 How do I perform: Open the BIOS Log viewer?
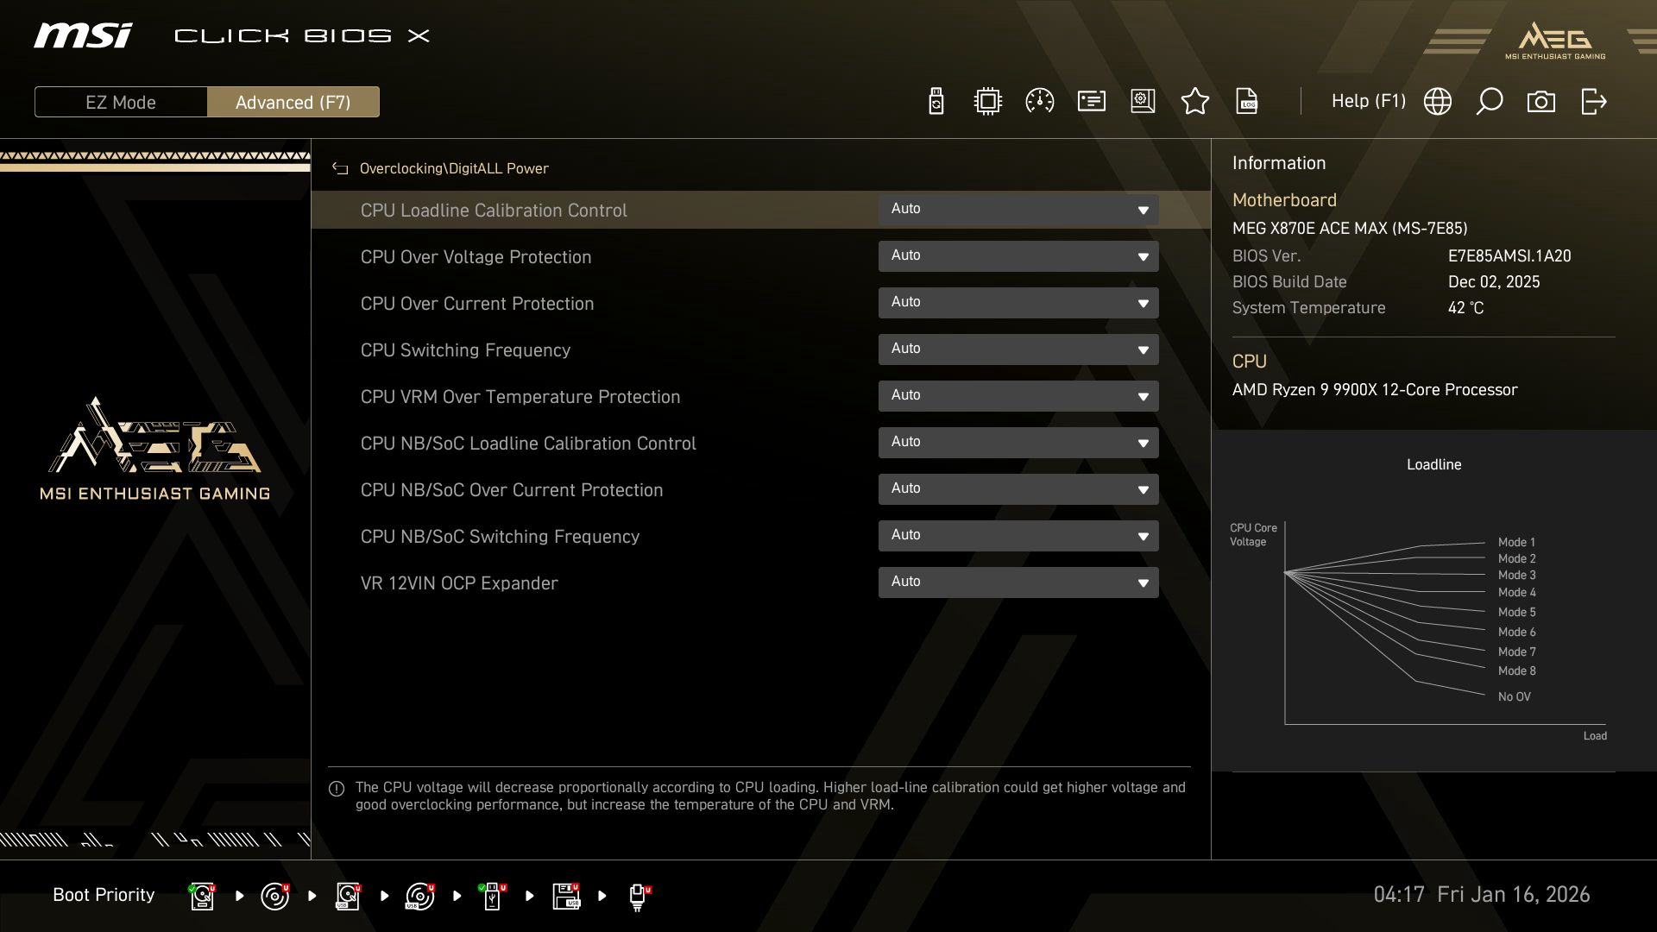(1248, 101)
